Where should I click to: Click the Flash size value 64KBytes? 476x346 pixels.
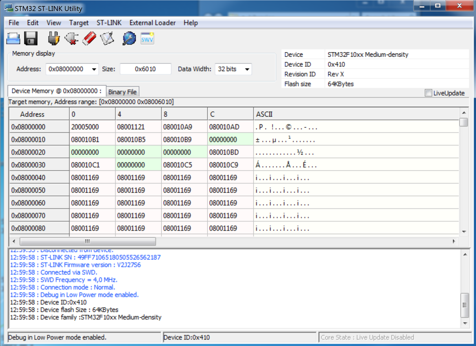pyautogui.click(x=341, y=84)
